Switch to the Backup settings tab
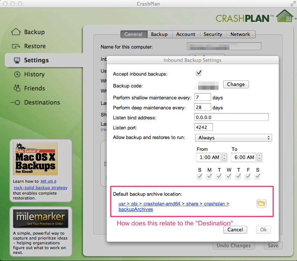297x261 pixels. [159, 34]
